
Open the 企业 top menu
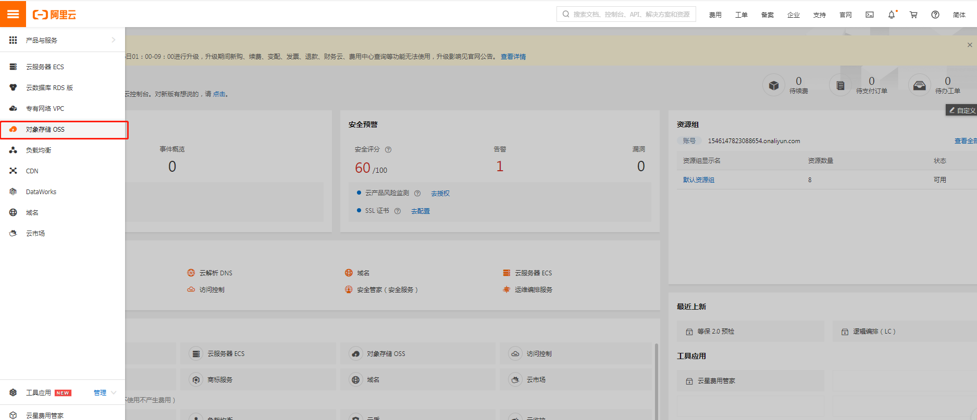tap(794, 15)
